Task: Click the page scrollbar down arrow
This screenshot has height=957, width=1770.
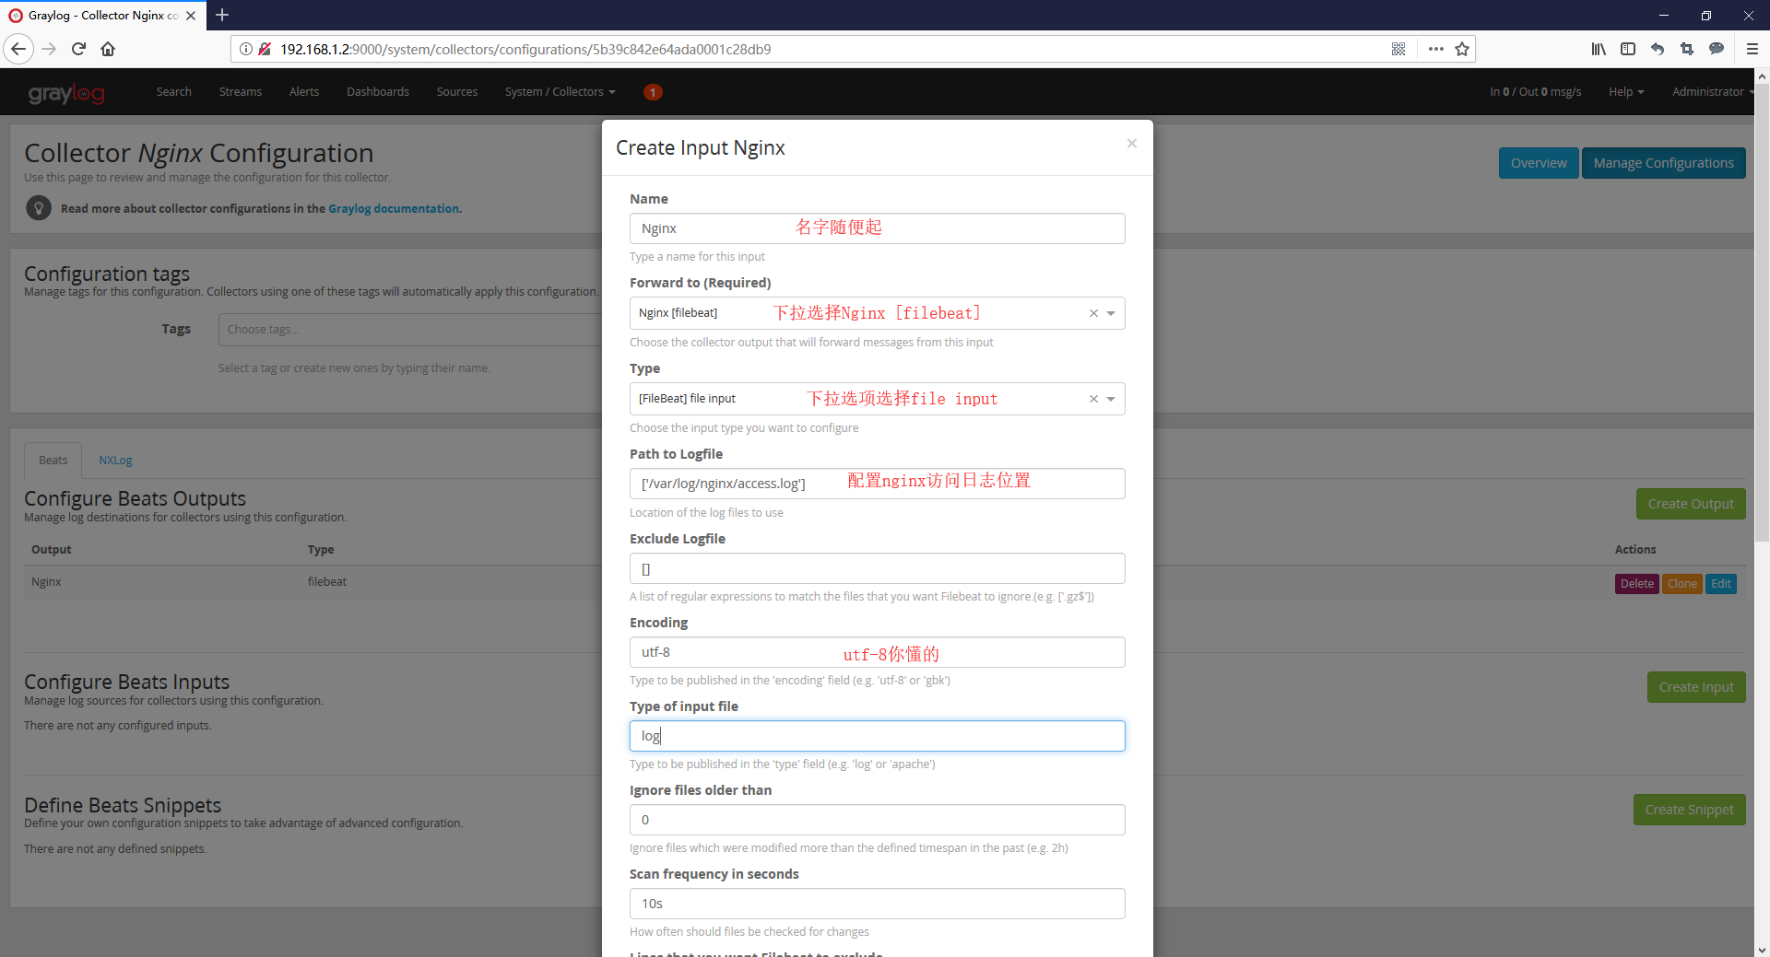Action: click(1762, 949)
